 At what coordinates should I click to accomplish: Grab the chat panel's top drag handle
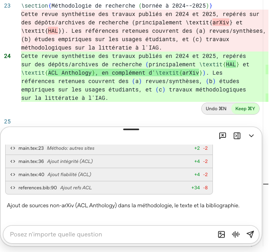[131, 129]
